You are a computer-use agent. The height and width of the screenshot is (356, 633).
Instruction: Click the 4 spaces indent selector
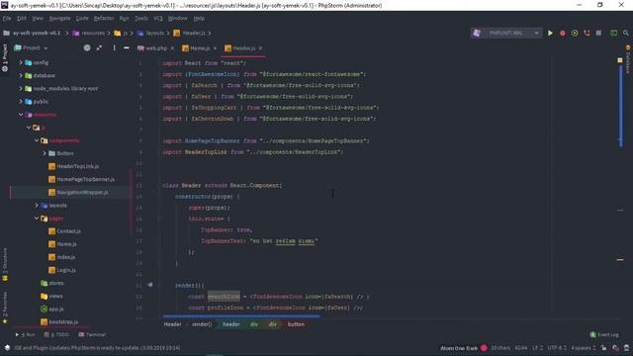click(x=583, y=348)
